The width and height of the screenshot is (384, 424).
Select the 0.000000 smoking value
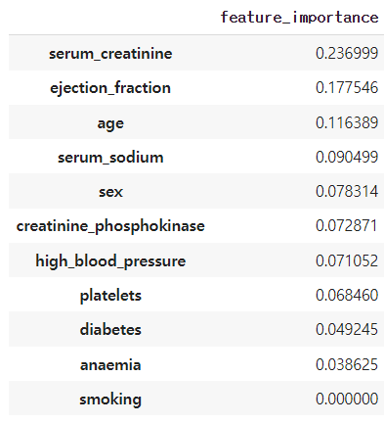coord(347,399)
